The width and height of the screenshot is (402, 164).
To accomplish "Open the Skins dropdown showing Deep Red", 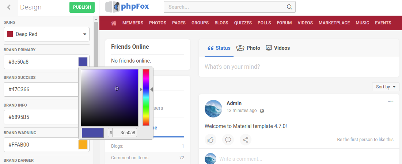I will click(46, 34).
